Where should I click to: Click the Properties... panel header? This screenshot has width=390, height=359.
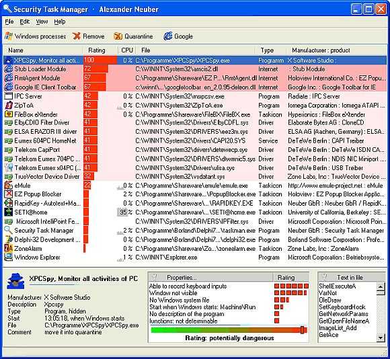point(210,278)
